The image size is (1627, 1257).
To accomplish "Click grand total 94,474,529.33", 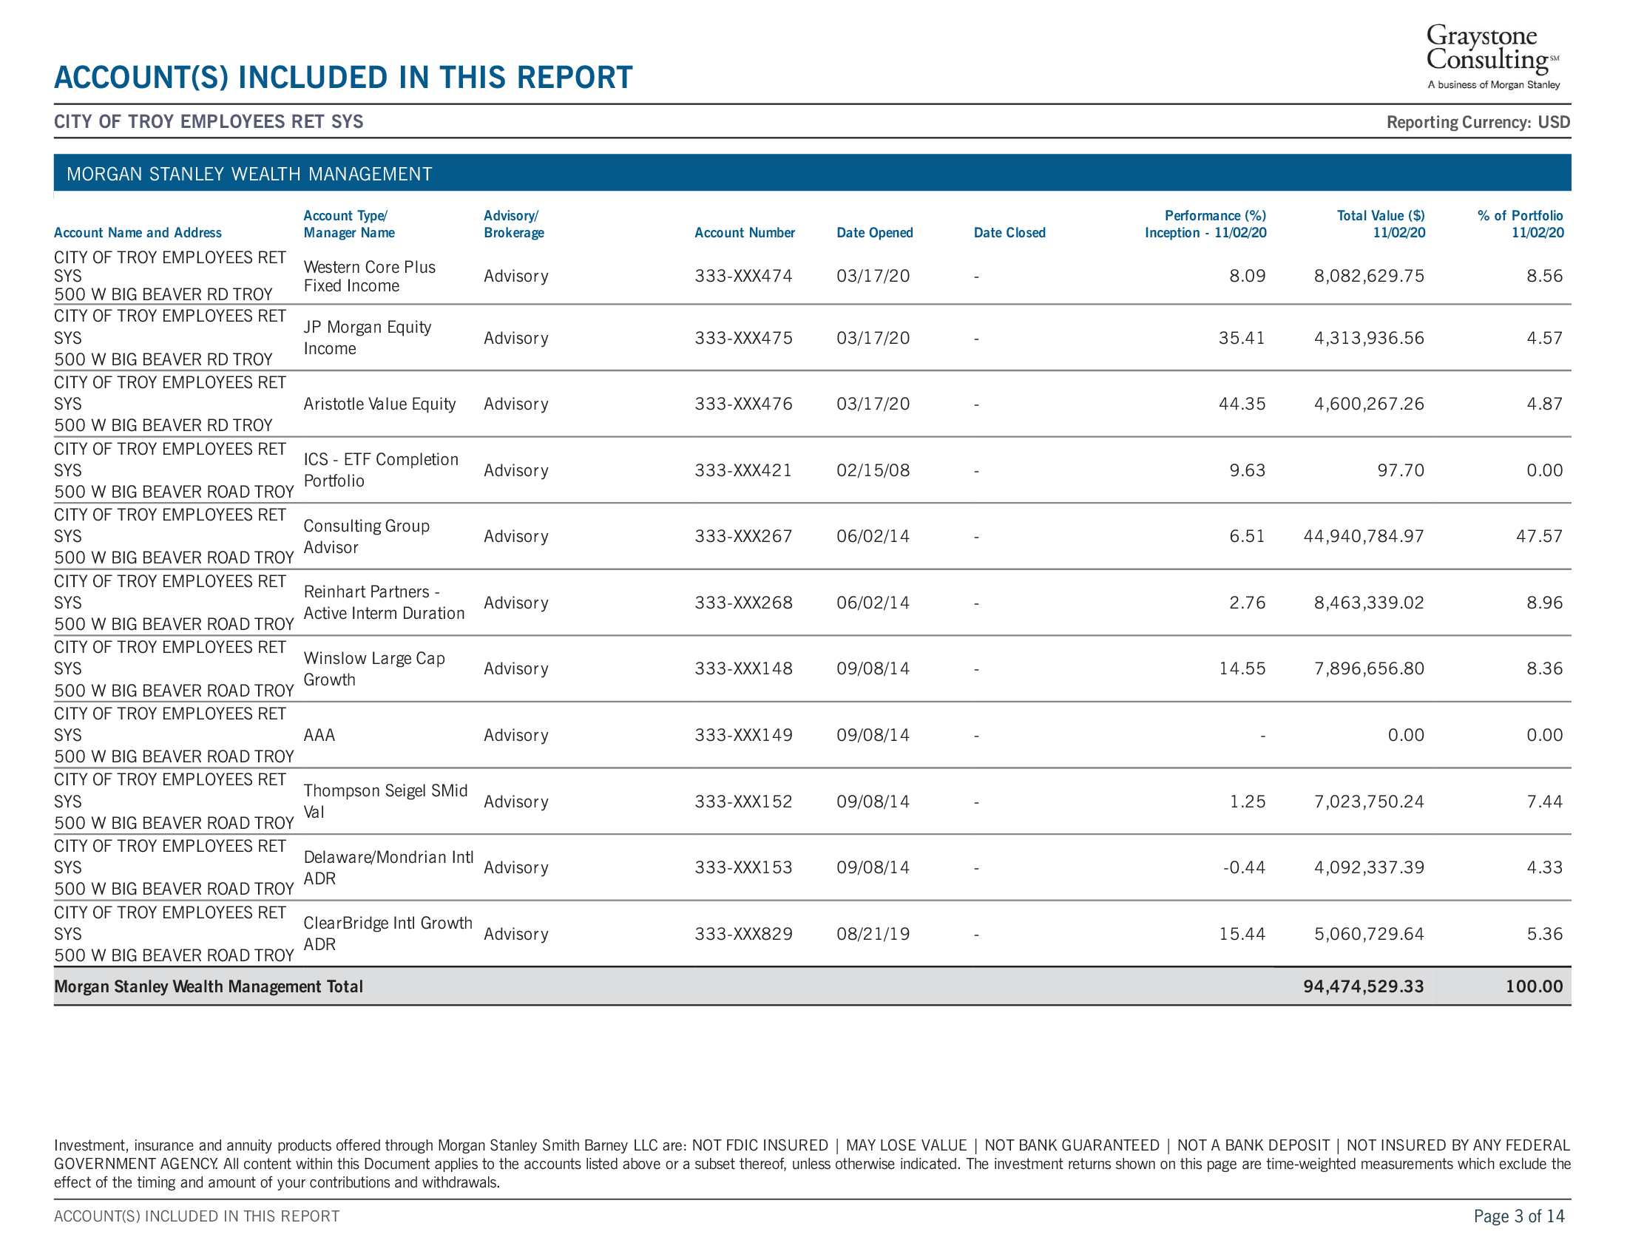I will click(1363, 986).
